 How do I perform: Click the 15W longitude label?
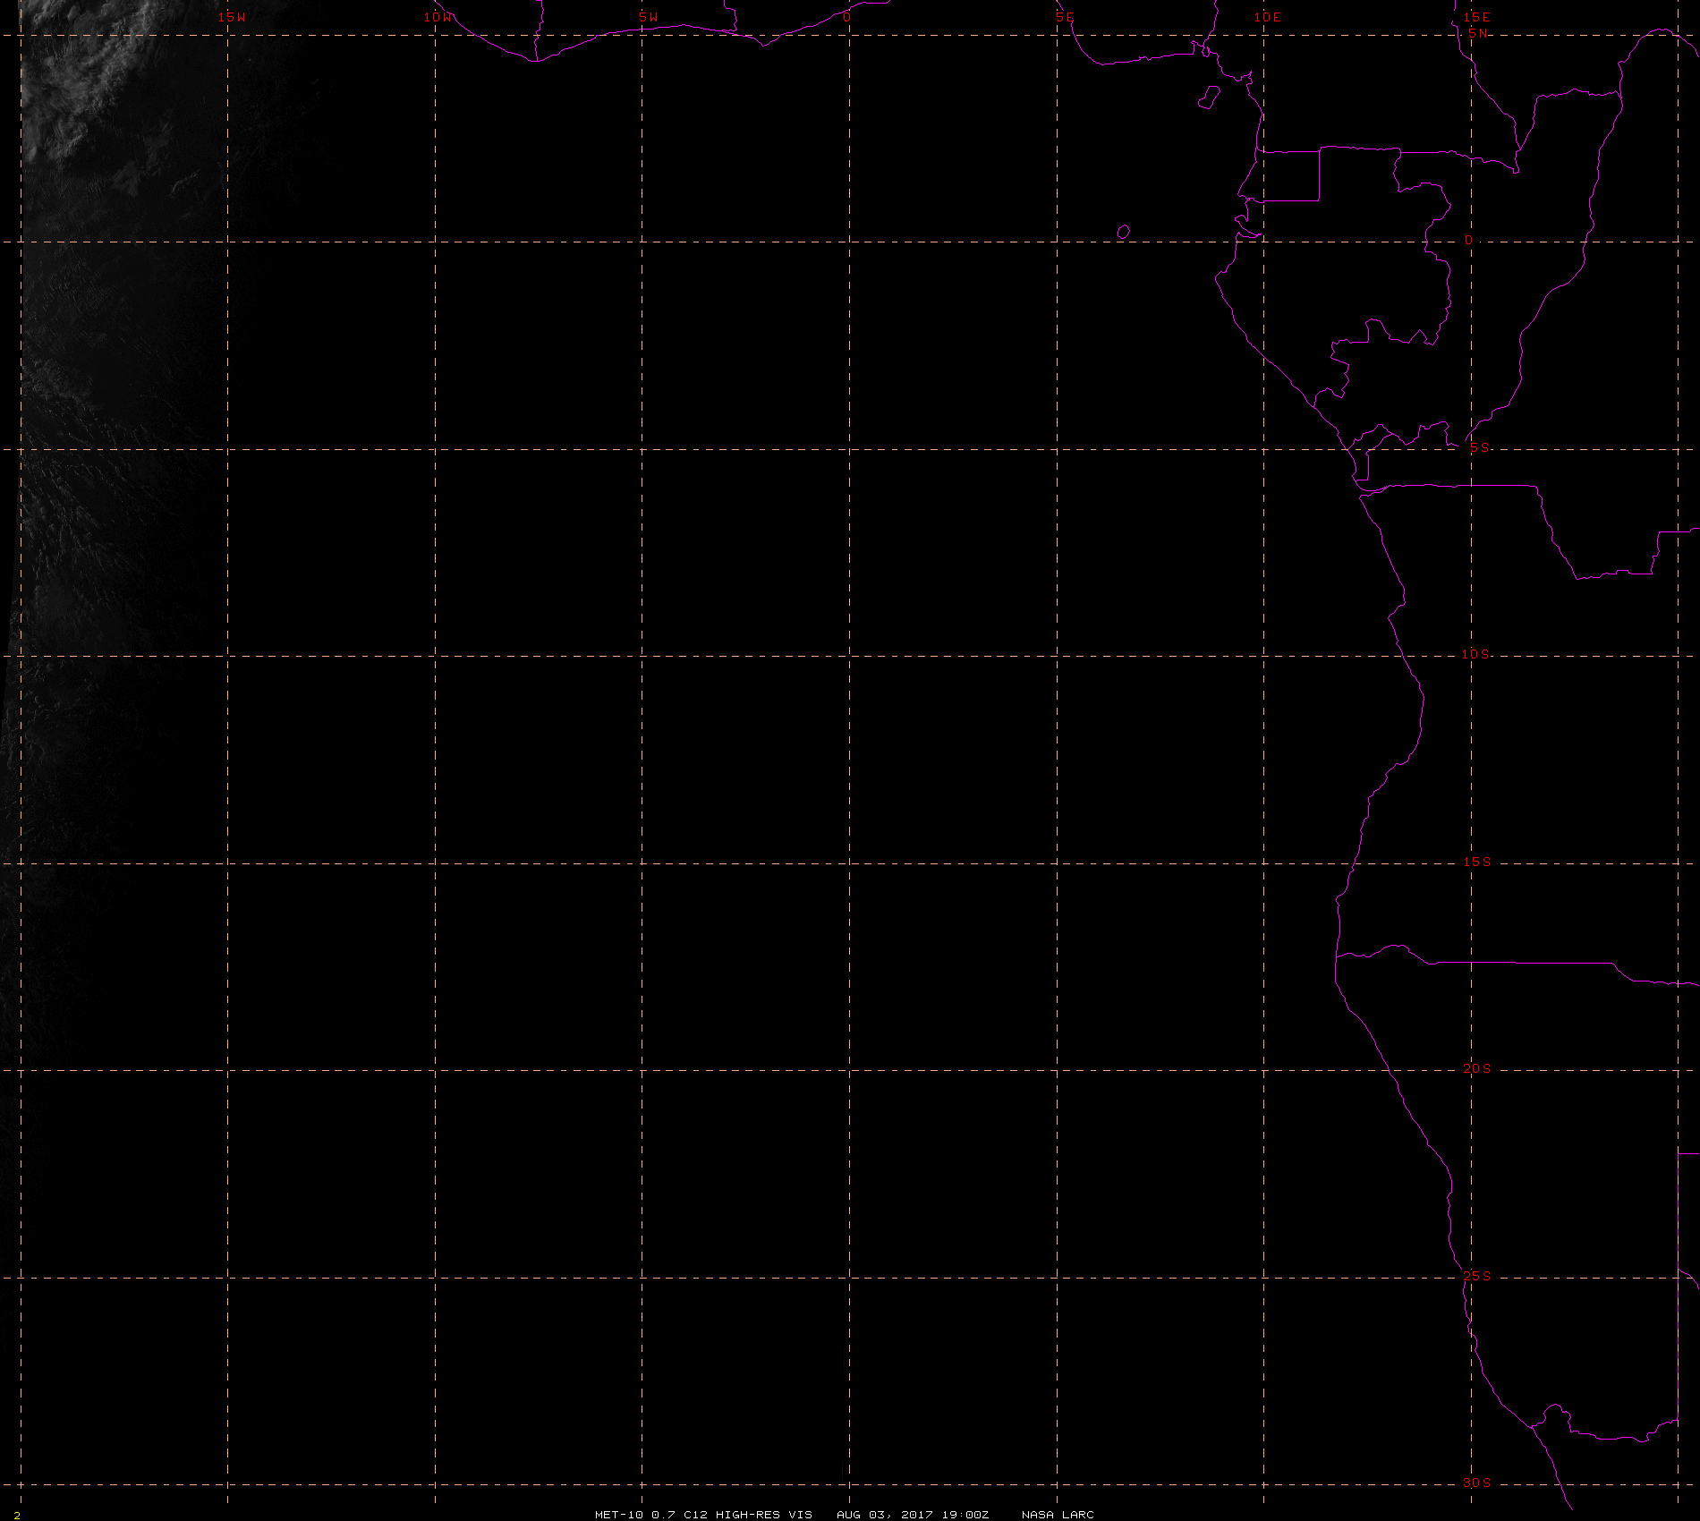click(x=232, y=17)
